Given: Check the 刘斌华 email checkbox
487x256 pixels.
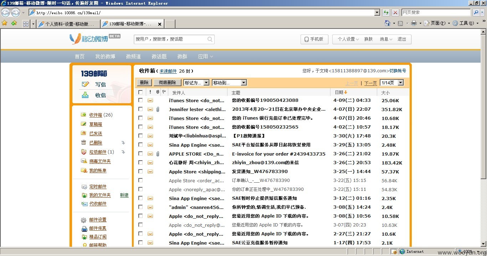Looking at the screenshot, I should tap(140, 136).
